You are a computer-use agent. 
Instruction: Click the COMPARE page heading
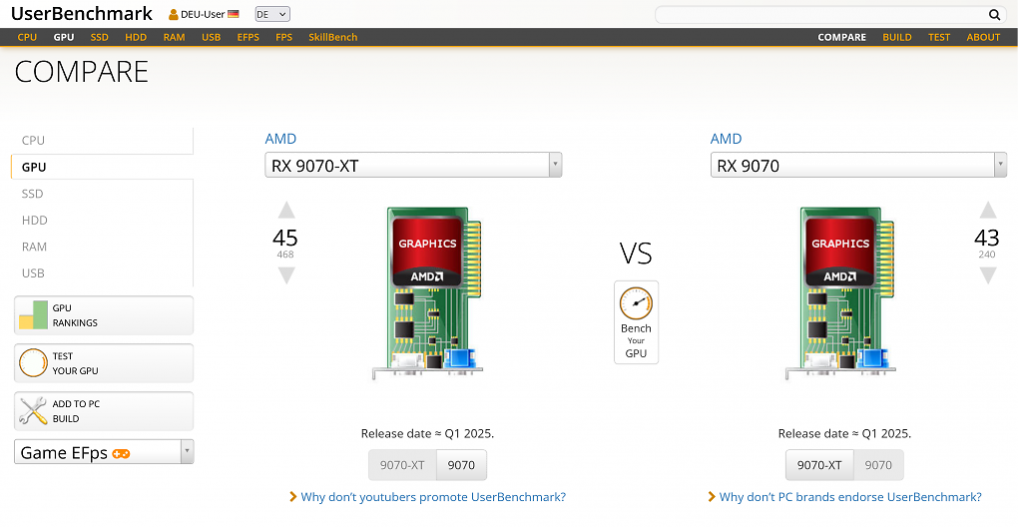[x=82, y=72]
